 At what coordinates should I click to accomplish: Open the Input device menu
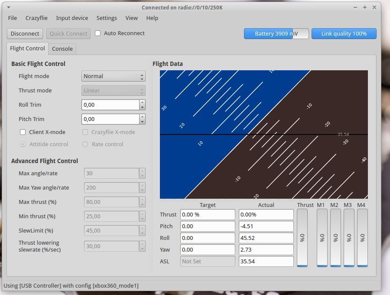(72, 18)
